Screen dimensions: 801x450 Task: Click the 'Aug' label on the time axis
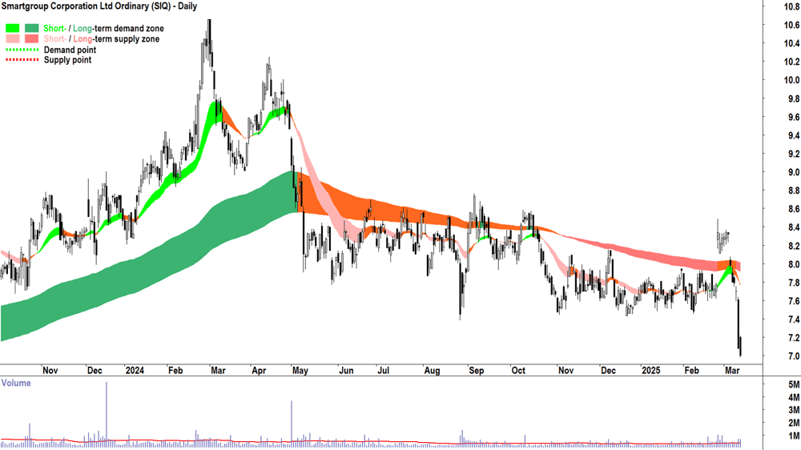click(x=432, y=370)
